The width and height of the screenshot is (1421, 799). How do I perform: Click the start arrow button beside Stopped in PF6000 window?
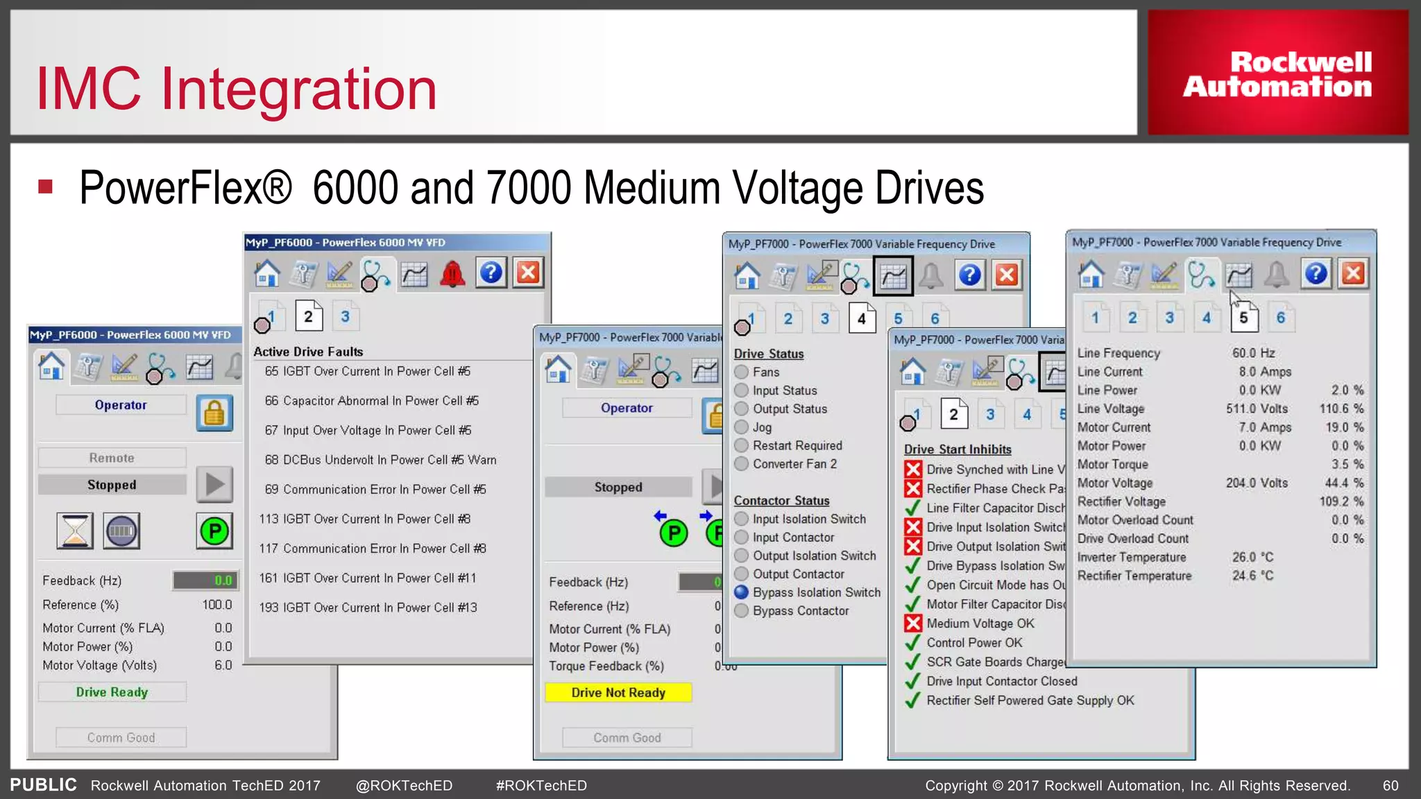pyautogui.click(x=214, y=484)
